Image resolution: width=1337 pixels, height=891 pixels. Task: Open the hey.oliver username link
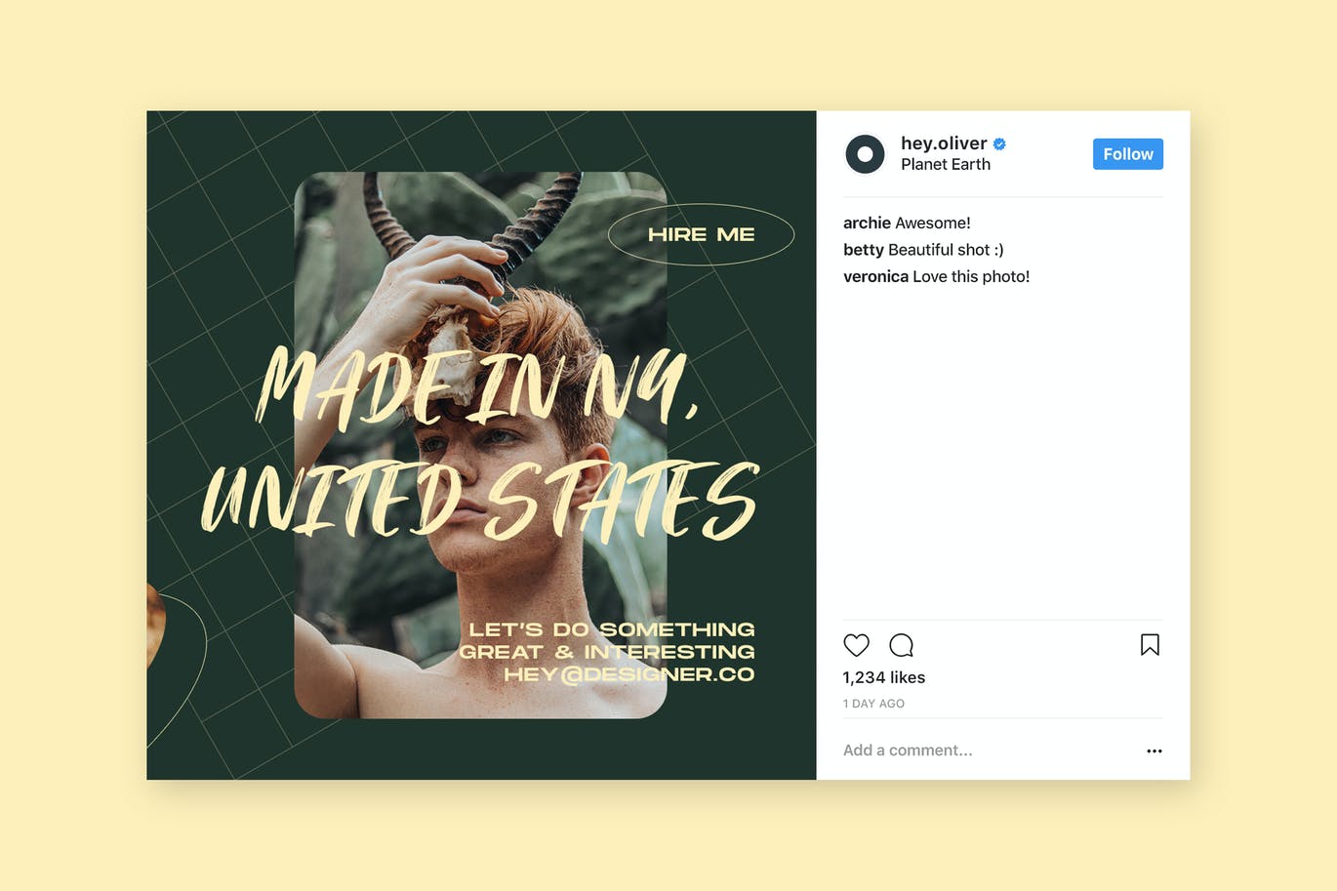pyautogui.click(x=944, y=143)
